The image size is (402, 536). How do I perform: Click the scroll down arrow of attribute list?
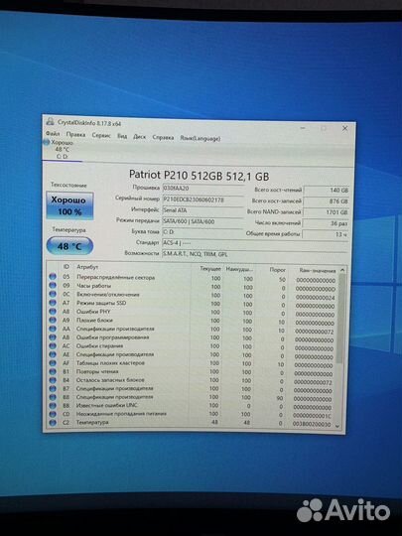point(337,426)
